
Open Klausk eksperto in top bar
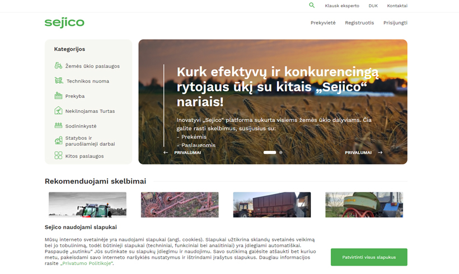342,6
